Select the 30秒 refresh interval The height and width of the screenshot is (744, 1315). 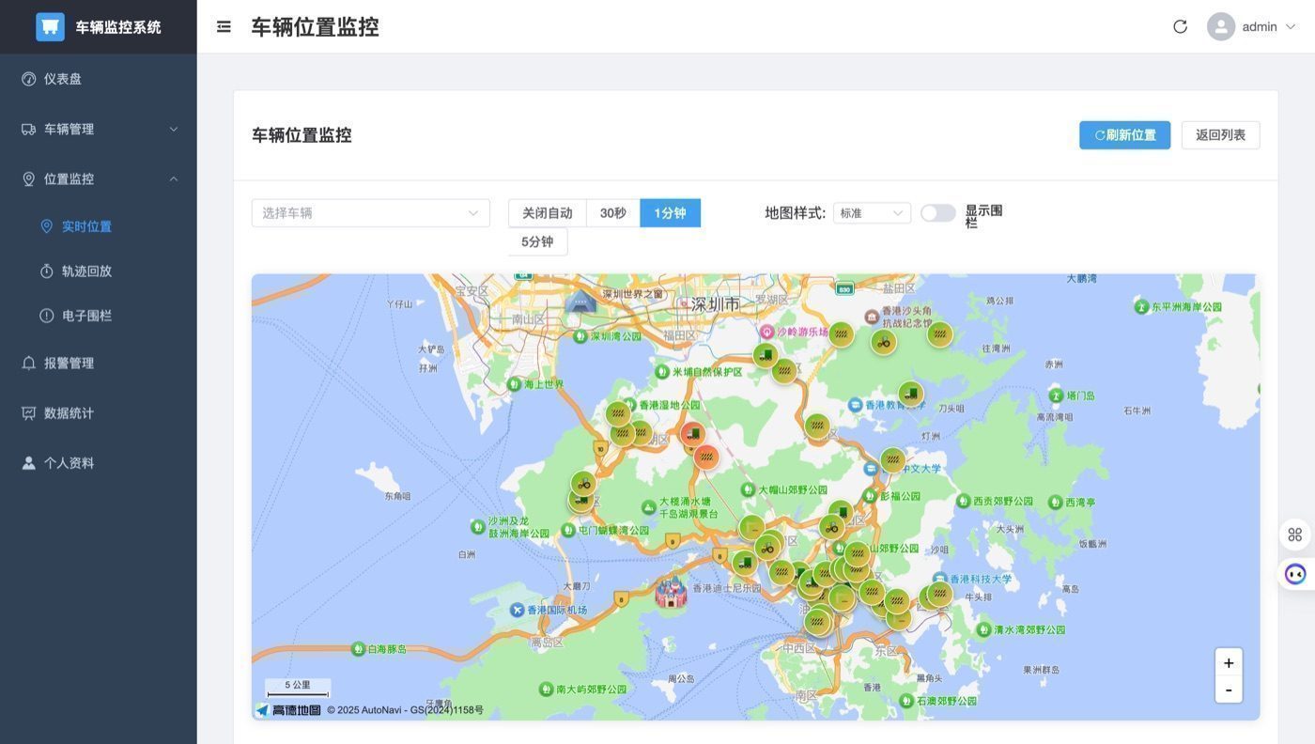(x=613, y=213)
